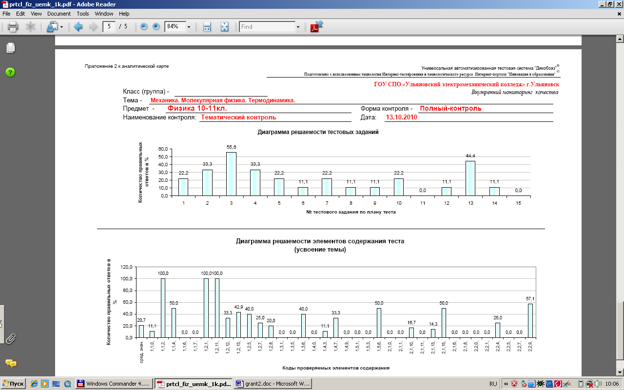Click the vertical scrollbar up arrow
The height and width of the screenshot is (390, 624).
point(620,39)
